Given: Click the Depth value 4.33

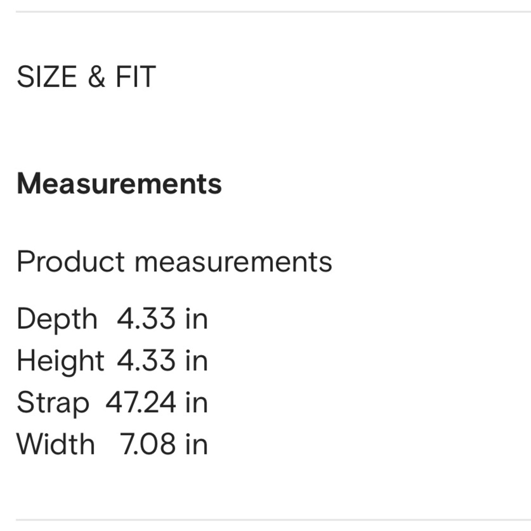Looking at the screenshot, I should click(146, 318).
